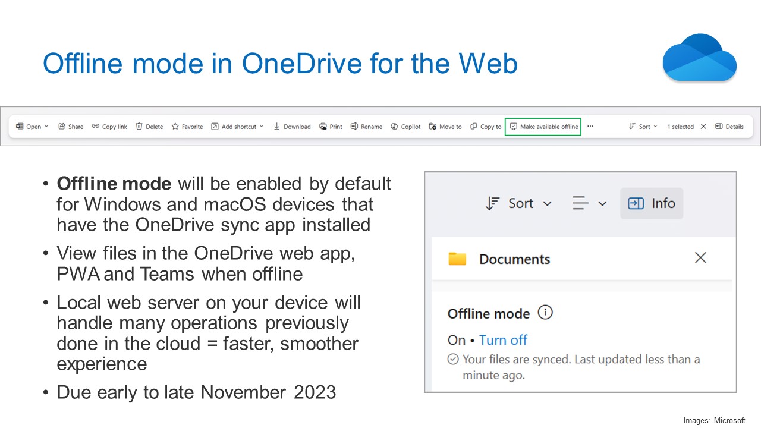Open the Details pane

tap(729, 126)
